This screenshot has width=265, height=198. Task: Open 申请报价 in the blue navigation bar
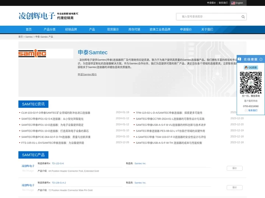[x=186, y=29]
